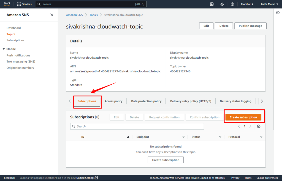Focus the top AWS search bar
The image size is (282, 181).
[91, 4]
